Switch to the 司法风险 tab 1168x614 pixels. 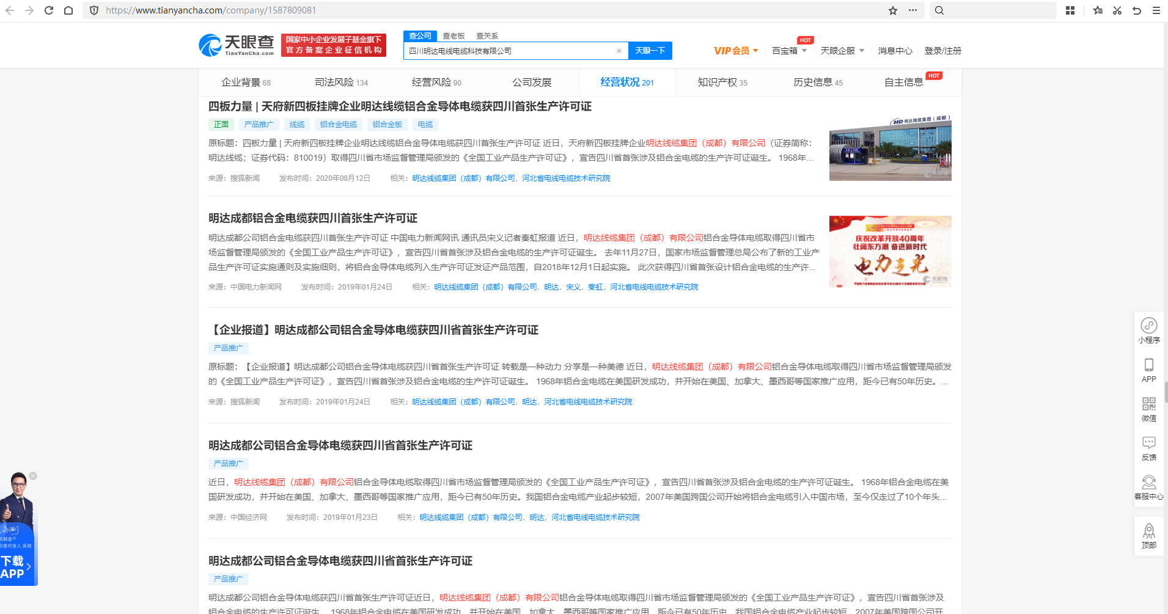(x=341, y=82)
